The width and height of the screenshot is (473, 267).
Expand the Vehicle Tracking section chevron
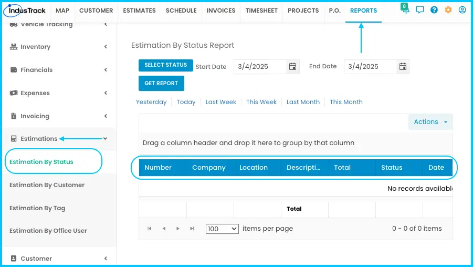[106, 25]
